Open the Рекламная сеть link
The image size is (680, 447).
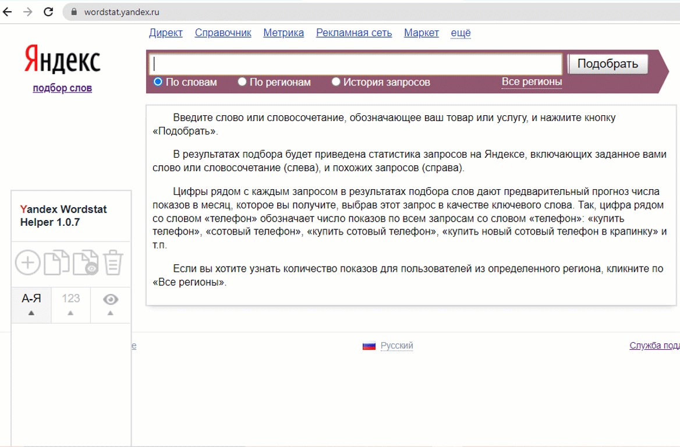point(354,33)
